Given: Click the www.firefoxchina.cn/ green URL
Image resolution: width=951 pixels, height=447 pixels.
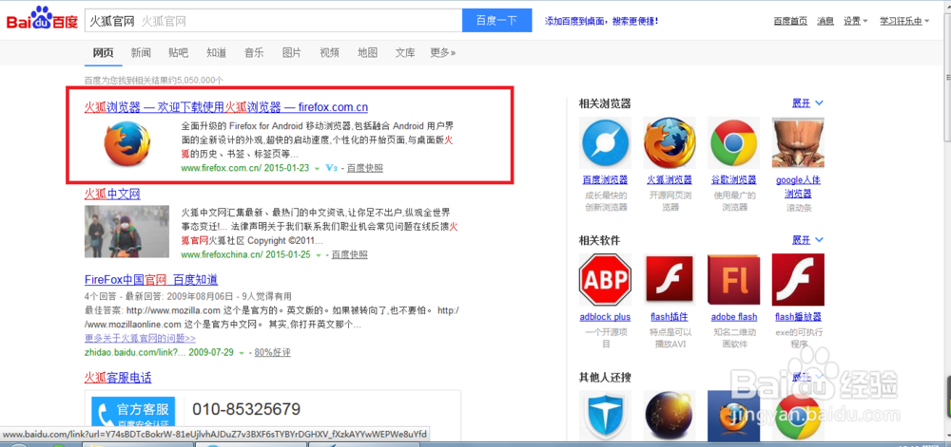Looking at the screenshot, I should [222, 254].
